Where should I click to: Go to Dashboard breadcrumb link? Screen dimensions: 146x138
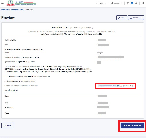click(5, 10)
